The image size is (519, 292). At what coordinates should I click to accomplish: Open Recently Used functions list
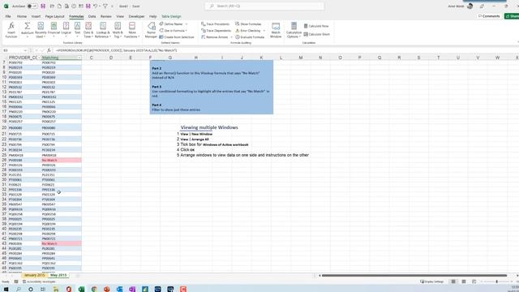(41, 30)
